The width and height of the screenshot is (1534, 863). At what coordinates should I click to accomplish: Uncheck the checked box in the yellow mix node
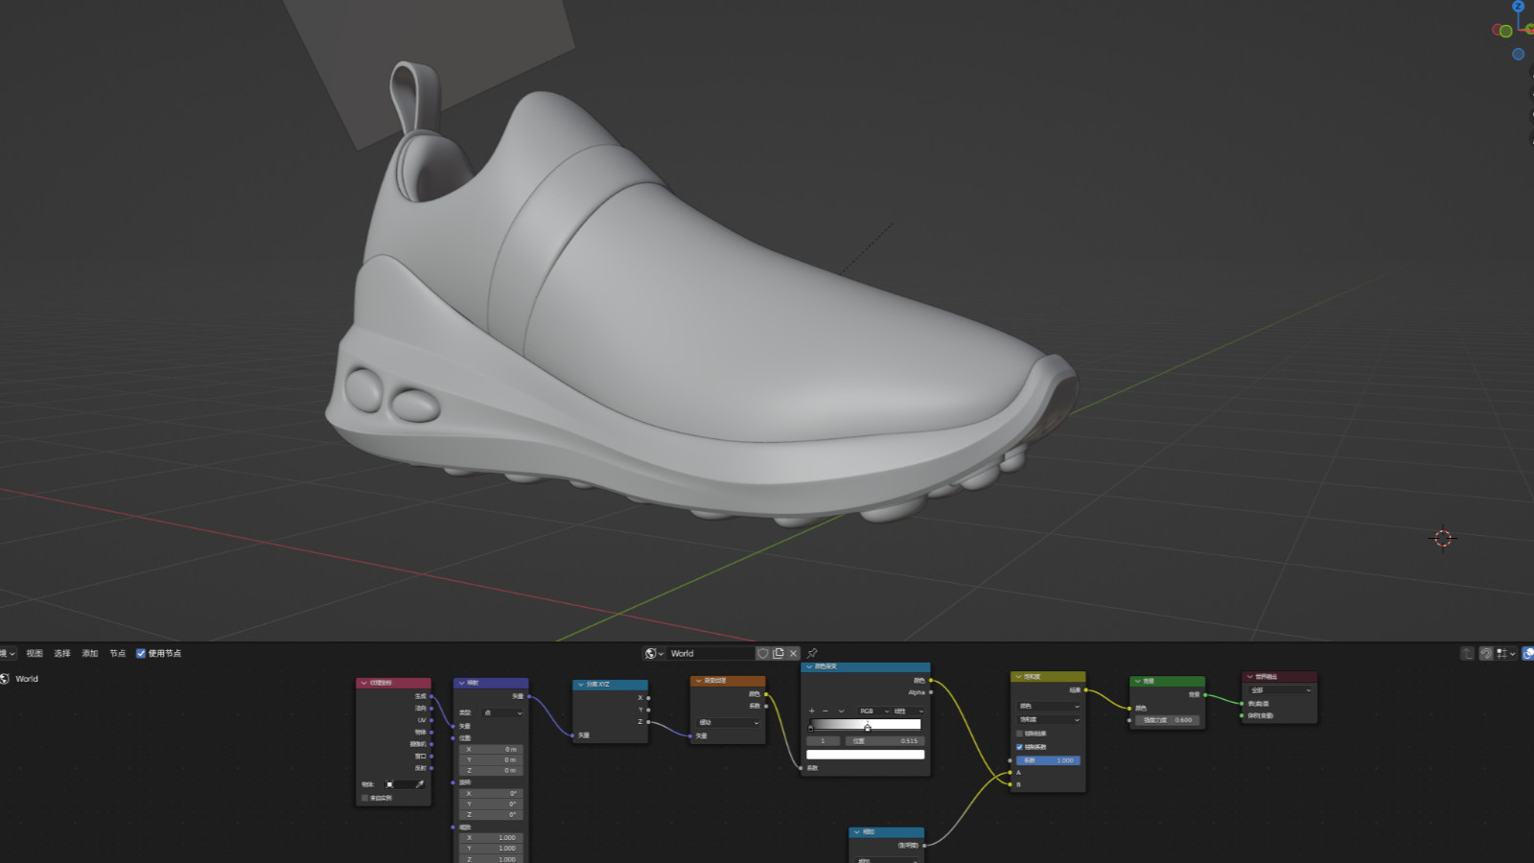tap(1019, 747)
